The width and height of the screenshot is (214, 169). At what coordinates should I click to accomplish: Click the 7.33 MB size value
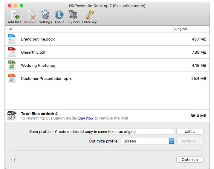click(x=199, y=52)
